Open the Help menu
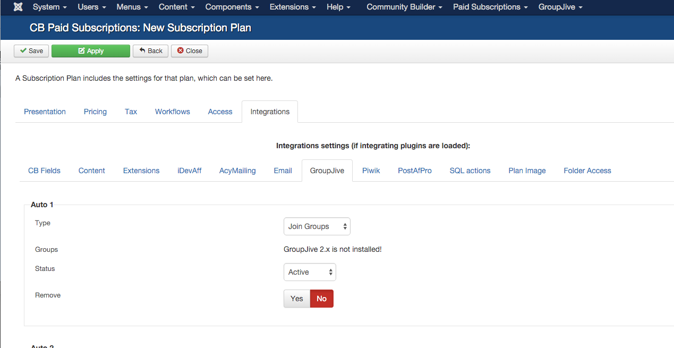Image resolution: width=674 pixels, height=348 pixels. tap(338, 7)
